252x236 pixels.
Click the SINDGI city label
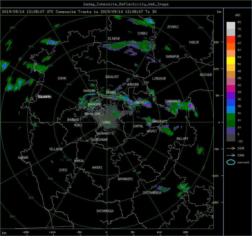143,33
